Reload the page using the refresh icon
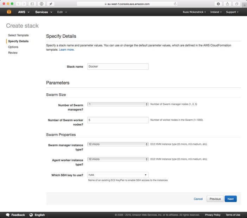The height and width of the screenshot is (218, 247). pos(175,4)
